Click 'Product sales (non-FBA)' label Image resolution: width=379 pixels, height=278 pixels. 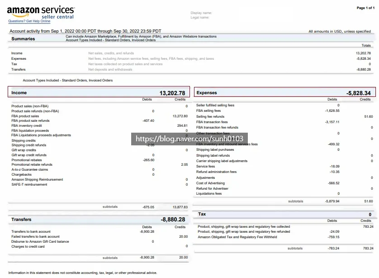pyautogui.click(x=30, y=106)
